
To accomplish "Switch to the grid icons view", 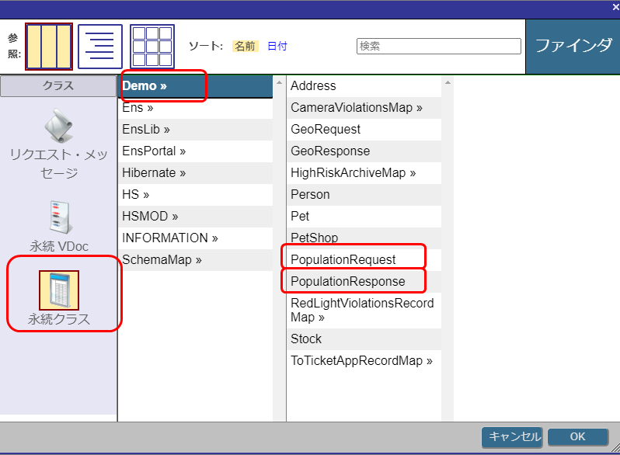I will point(152,47).
